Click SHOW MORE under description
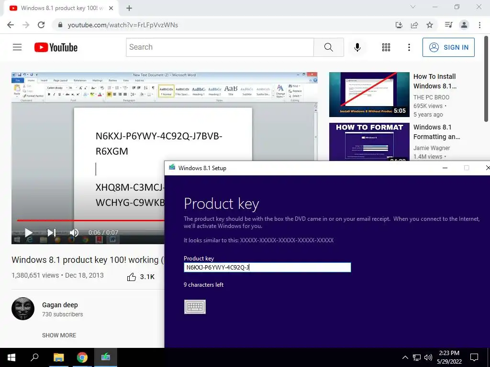 click(59, 335)
